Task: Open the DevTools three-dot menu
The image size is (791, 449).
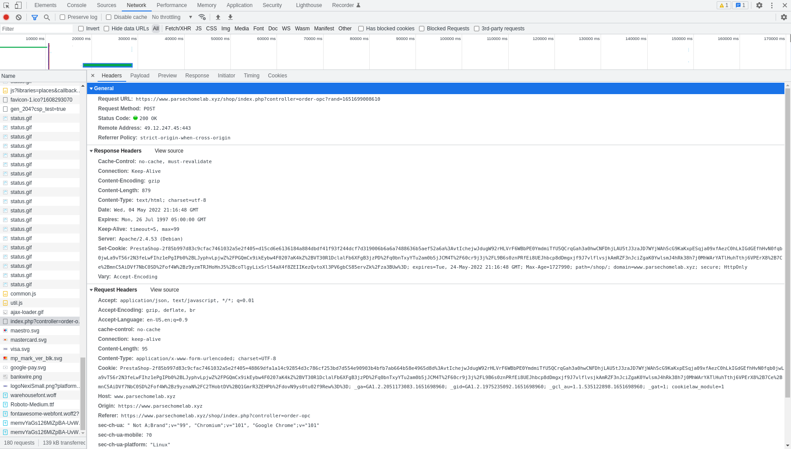Action: click(x=772, y=5)
